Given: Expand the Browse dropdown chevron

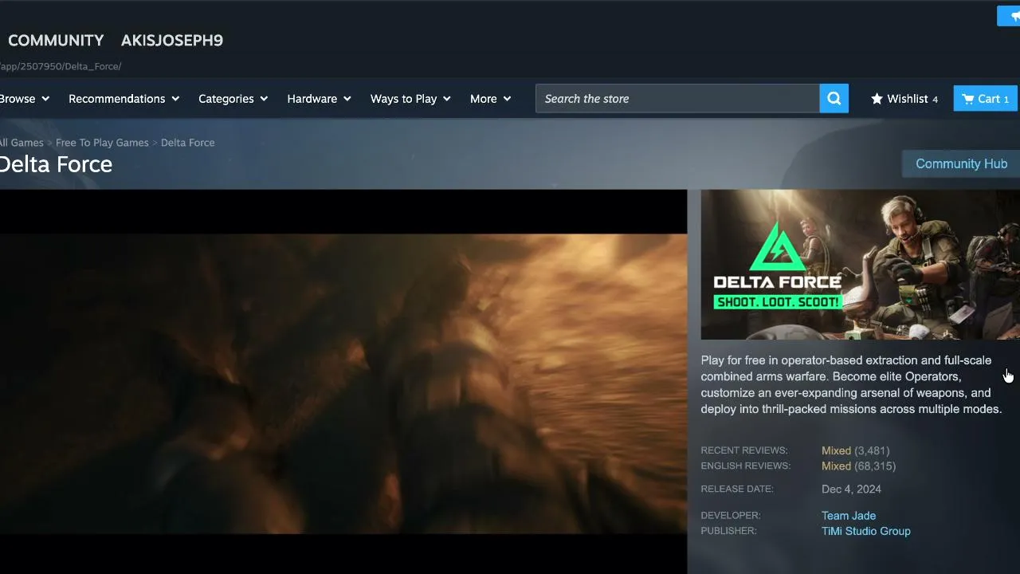Looking at the screenshot, I should (x=45, y=99).
